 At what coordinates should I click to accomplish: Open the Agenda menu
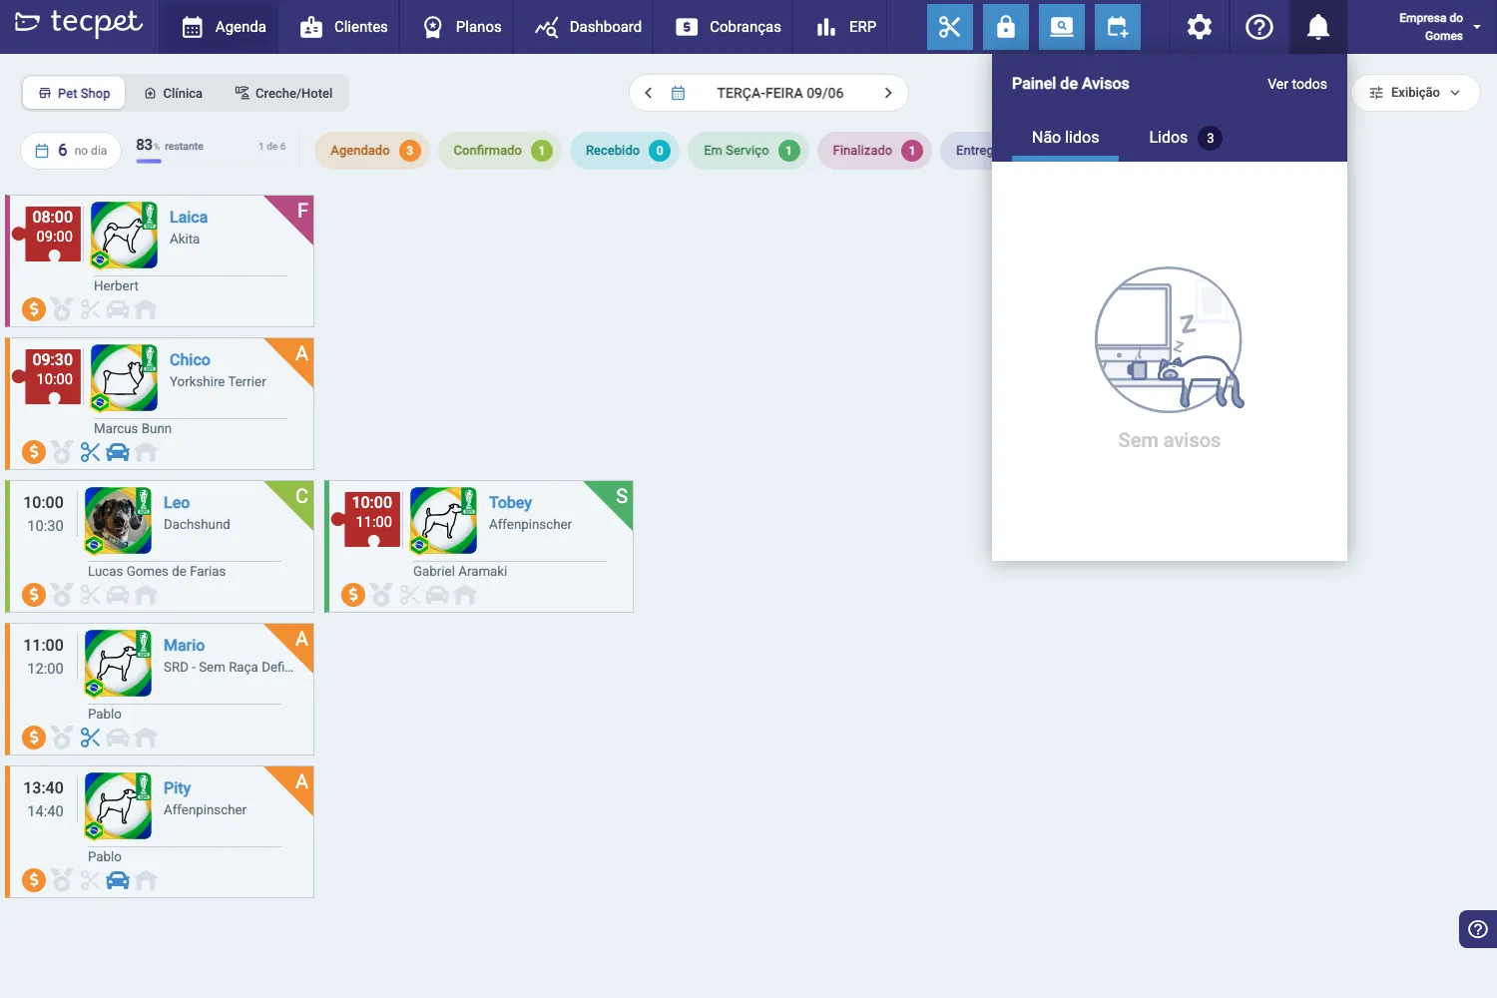224,27
